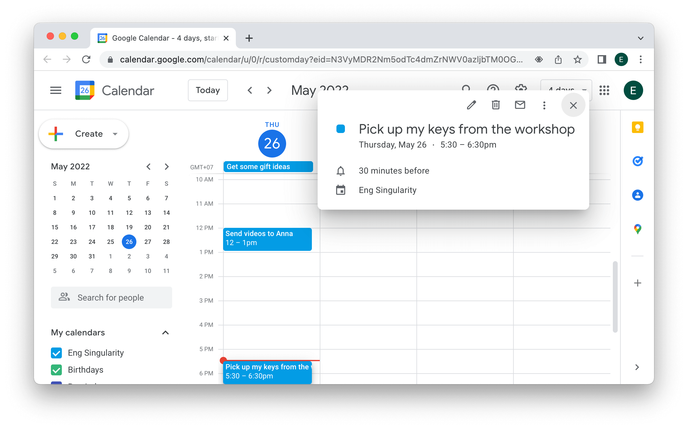Toggle the Birthdays calendar checkbox

pyautogui.click(x=56, y=370)
